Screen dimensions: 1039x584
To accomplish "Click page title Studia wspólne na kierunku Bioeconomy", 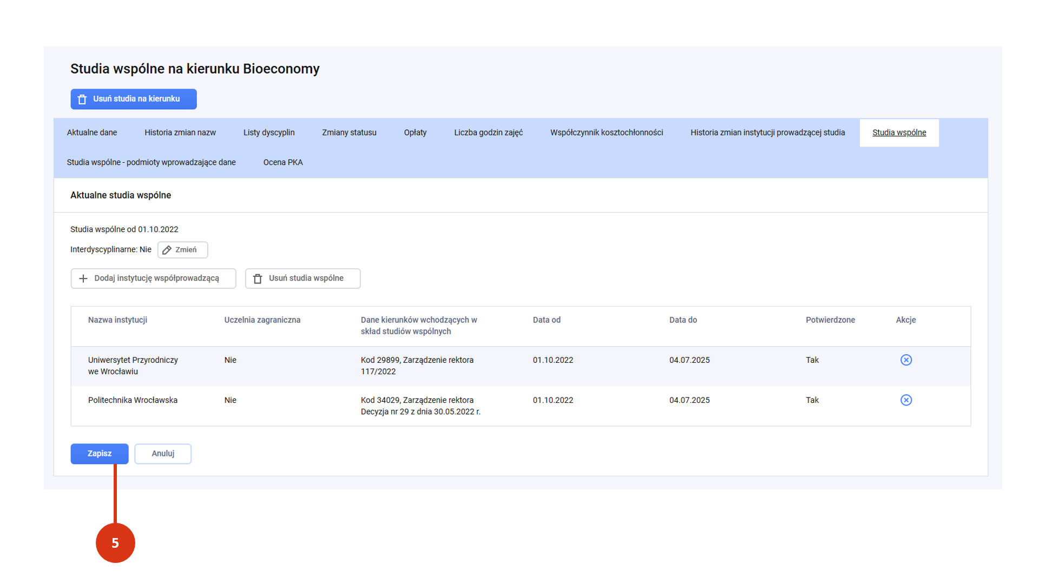I will coord(195,69).
